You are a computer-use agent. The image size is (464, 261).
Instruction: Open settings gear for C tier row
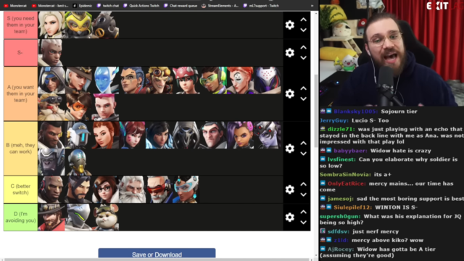(x=290, y=189)
